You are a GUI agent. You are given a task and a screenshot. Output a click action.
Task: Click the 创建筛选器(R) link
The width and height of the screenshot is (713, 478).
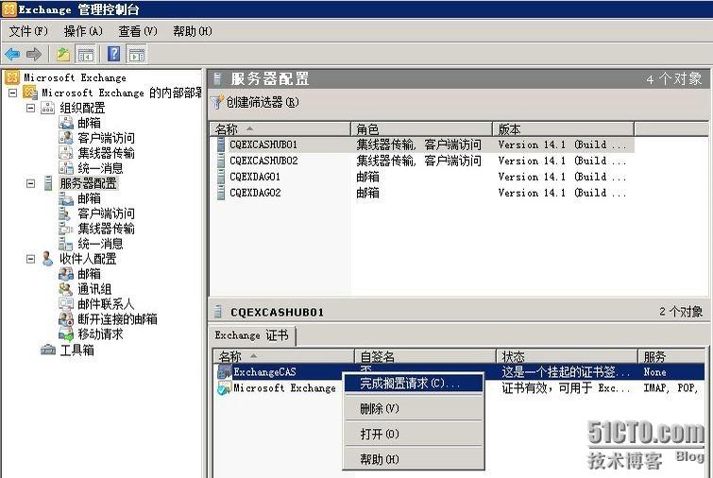(x=263, y=102)
